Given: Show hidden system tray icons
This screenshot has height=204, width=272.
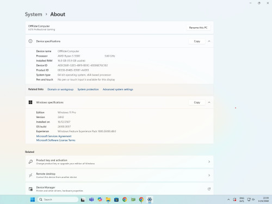Looking at the screenshot, I should (228, 200).
